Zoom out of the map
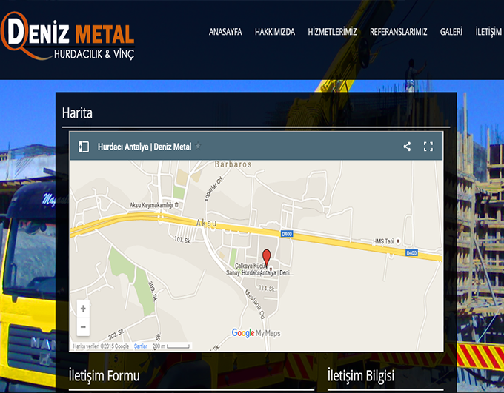 pos(83,326)
